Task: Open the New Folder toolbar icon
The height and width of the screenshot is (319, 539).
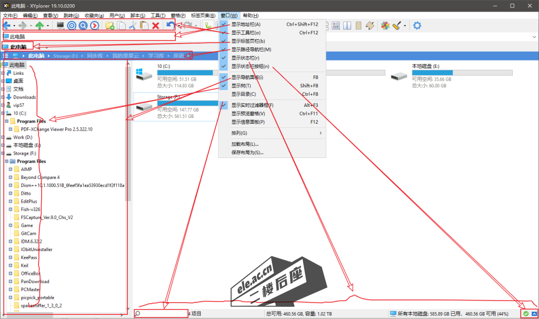Action: click(x=111, y=25)
